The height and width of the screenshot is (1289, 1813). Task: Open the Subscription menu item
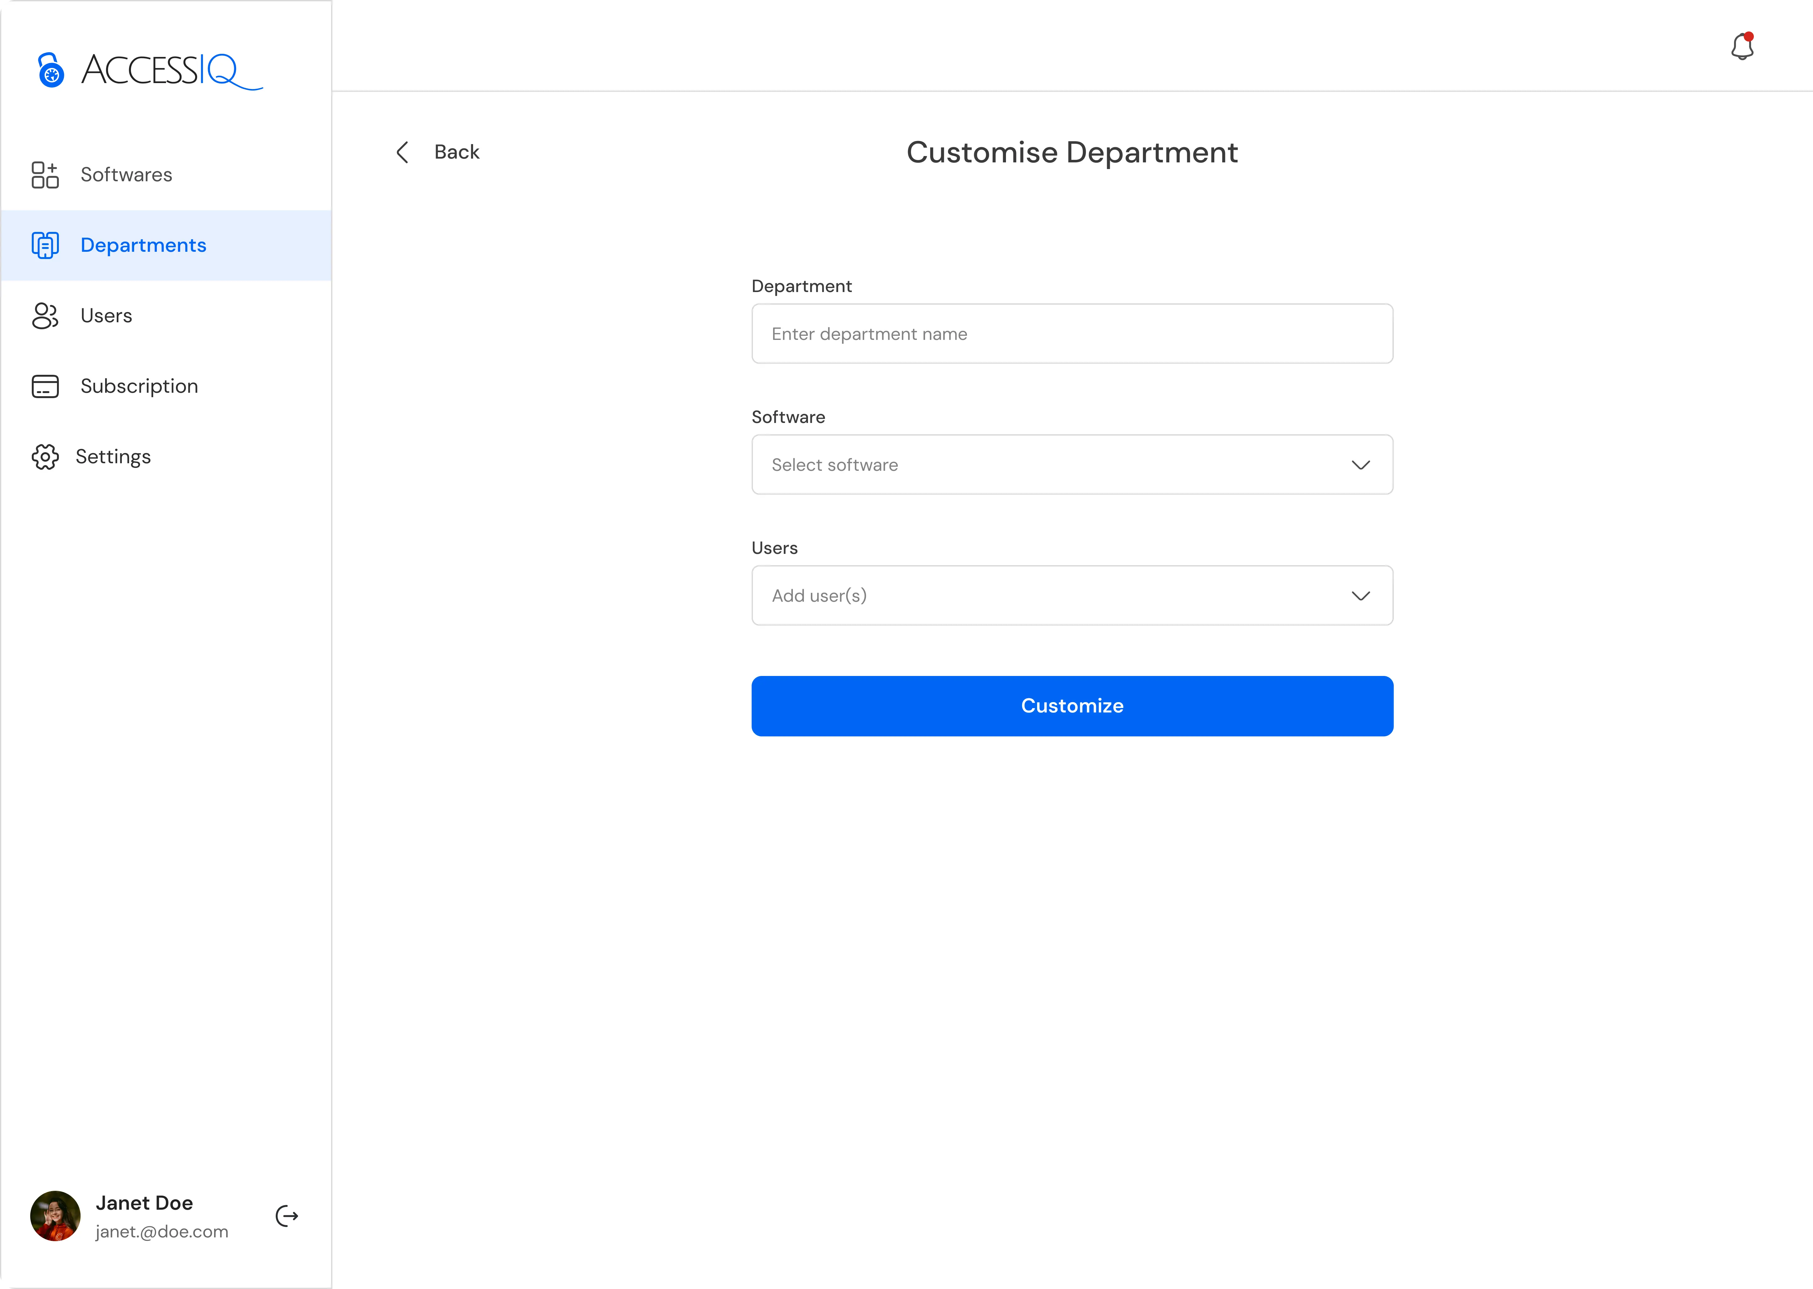click(139, 386)
